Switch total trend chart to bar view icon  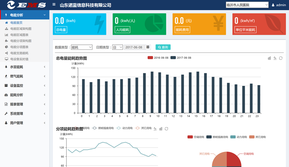[269, 58]
